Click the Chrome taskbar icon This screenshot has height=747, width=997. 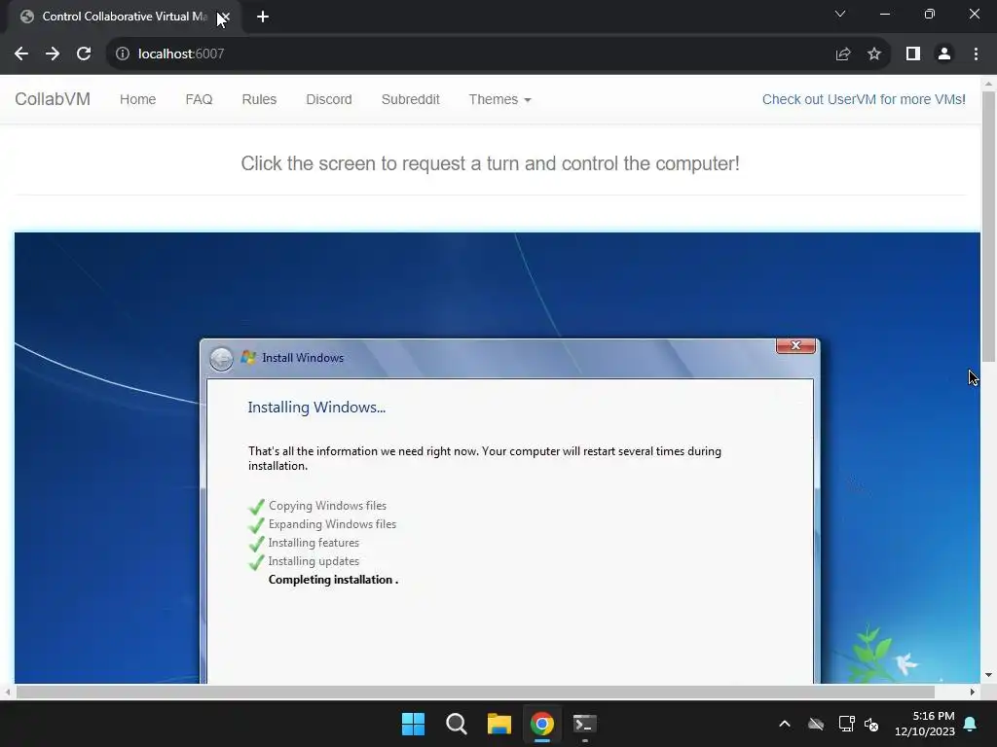542,724
